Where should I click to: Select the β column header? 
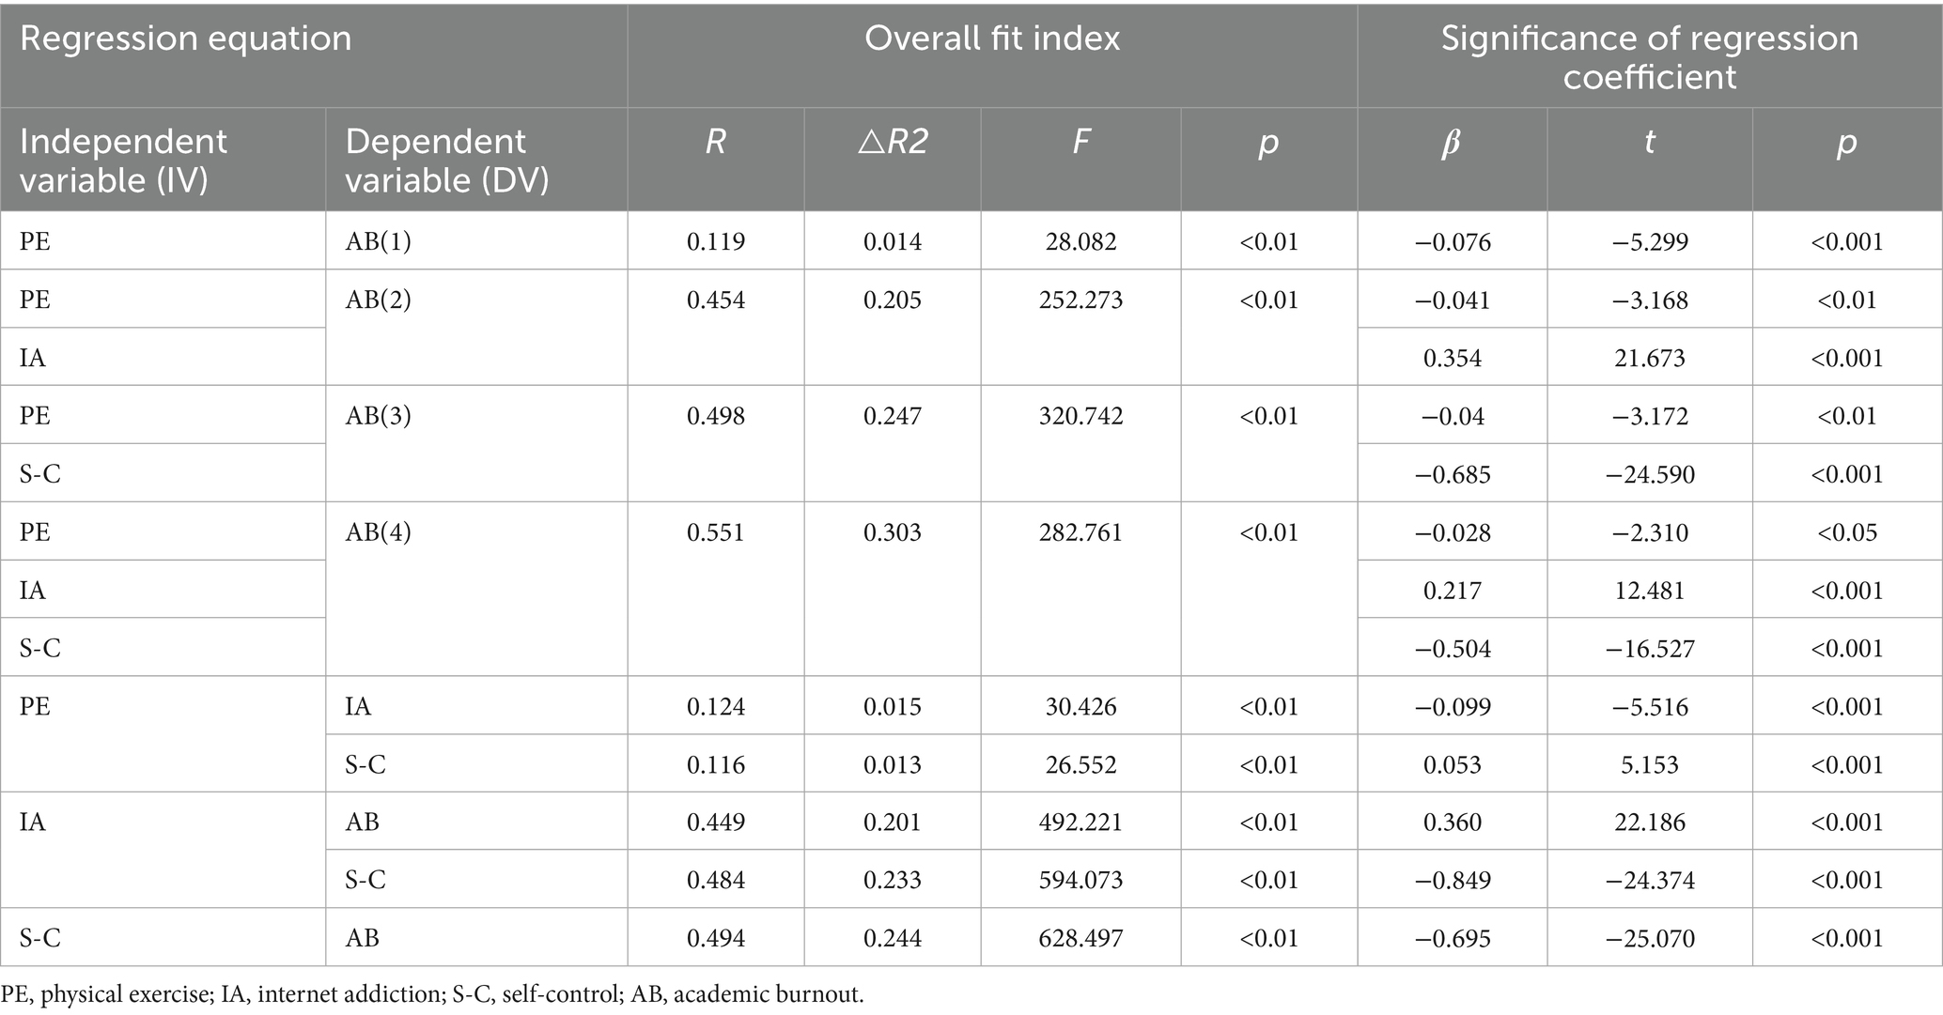coord(1452,142)
